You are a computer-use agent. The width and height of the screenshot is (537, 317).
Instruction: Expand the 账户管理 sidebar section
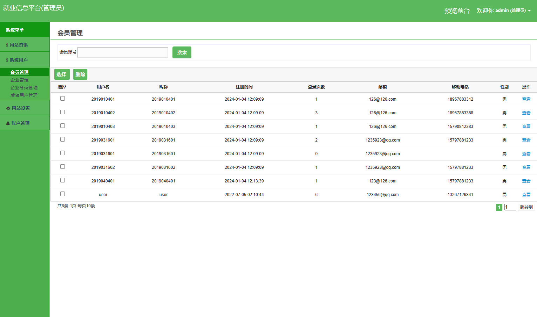tap(20, 123)
